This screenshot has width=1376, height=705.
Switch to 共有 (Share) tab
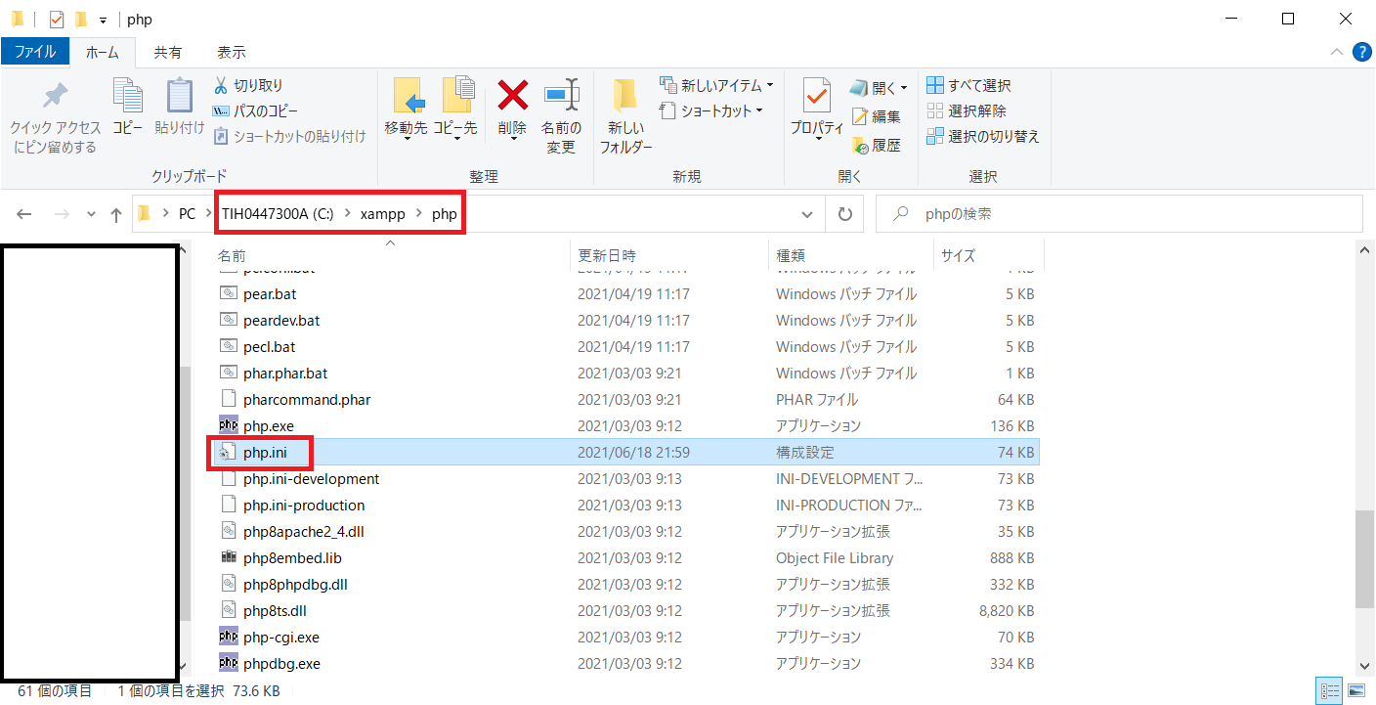[x=168, y=52]
